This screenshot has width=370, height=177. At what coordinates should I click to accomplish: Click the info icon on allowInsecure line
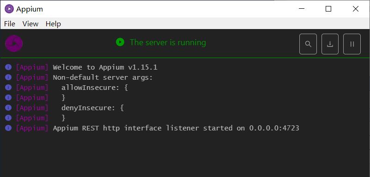[8, 88]
